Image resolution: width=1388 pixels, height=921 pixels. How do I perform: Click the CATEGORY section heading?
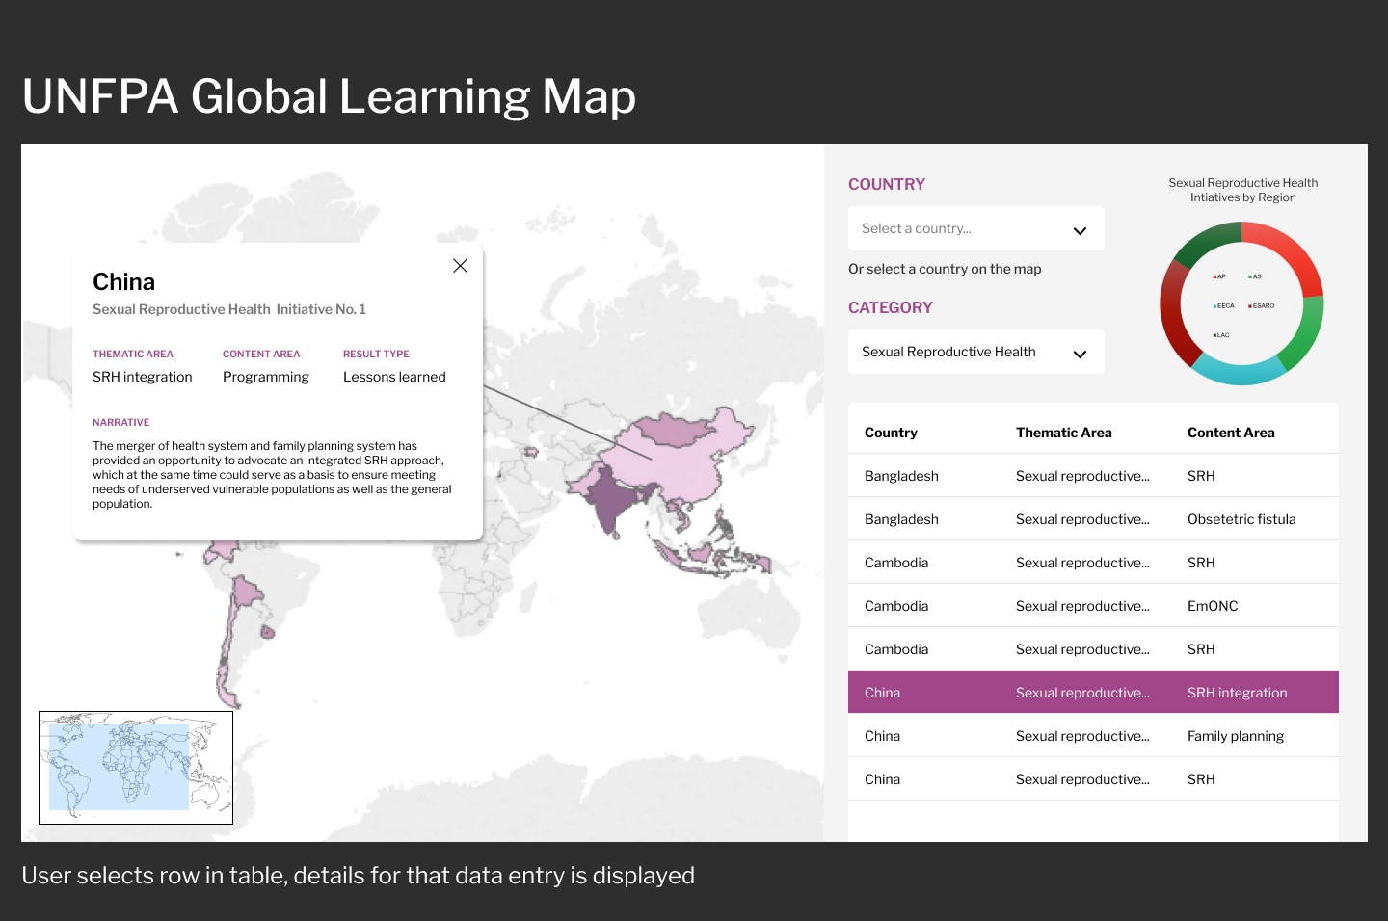[891, 307]
